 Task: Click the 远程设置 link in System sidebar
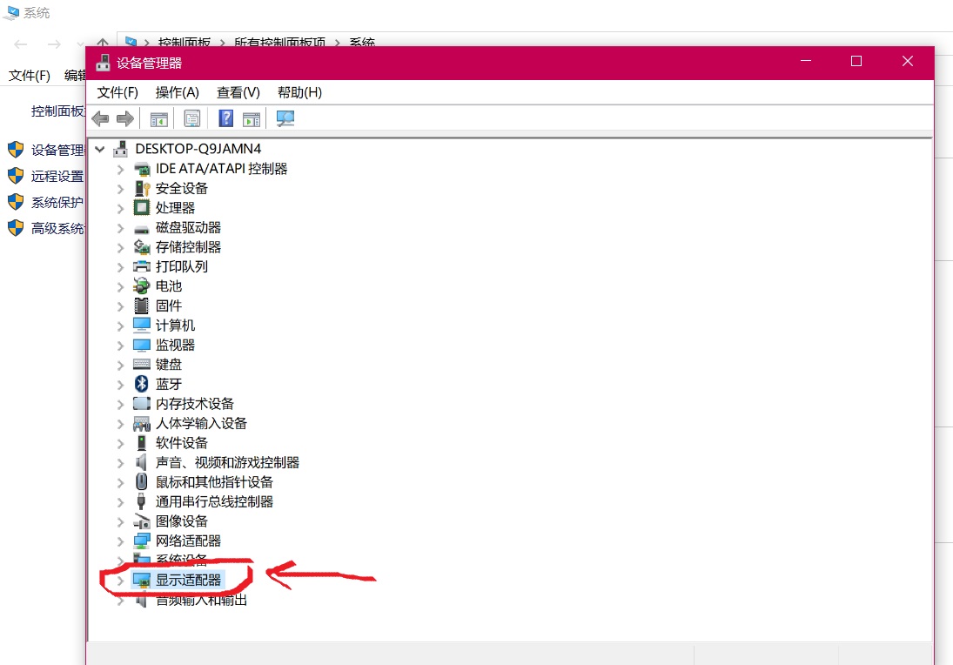click(57, 177)
